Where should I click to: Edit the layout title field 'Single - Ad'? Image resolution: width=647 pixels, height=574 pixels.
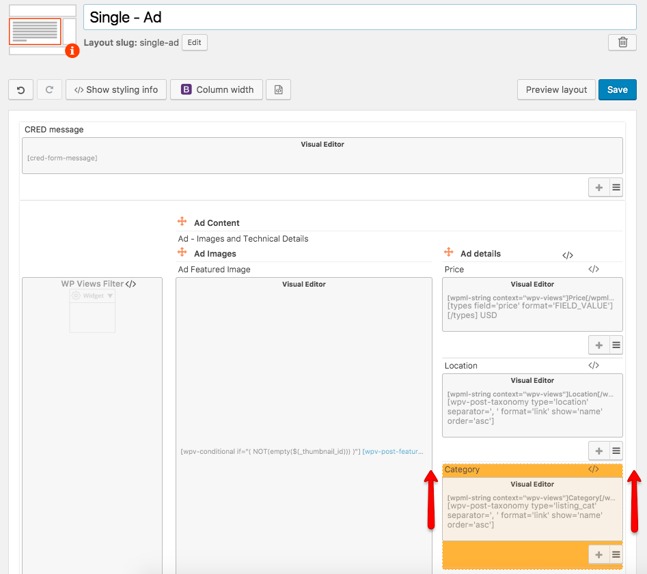[x=360, y=17]
